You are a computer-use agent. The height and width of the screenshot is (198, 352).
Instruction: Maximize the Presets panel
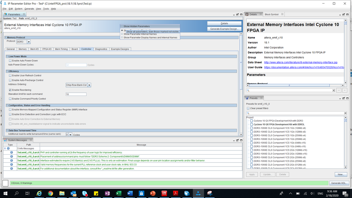[347, 98]
